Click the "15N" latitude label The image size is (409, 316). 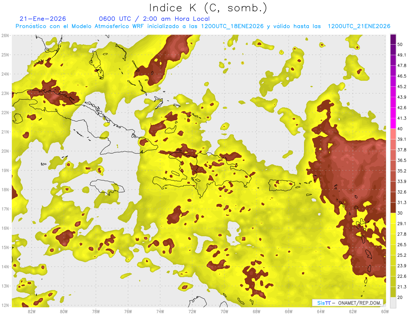point(5,247)
